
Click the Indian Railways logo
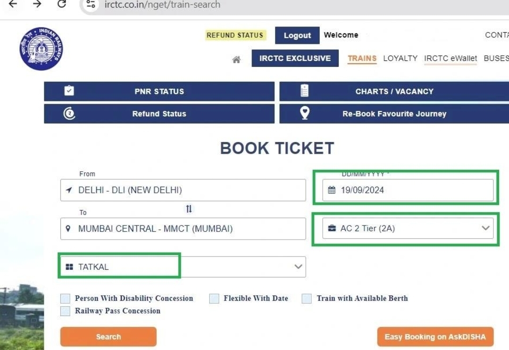point(41,49)
